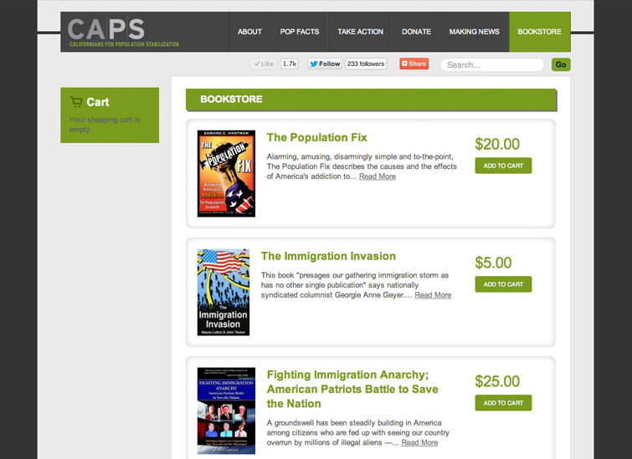Add The Population Fix to cart
Viewport: 632px width, 459px height.
(x=503, y=166)
